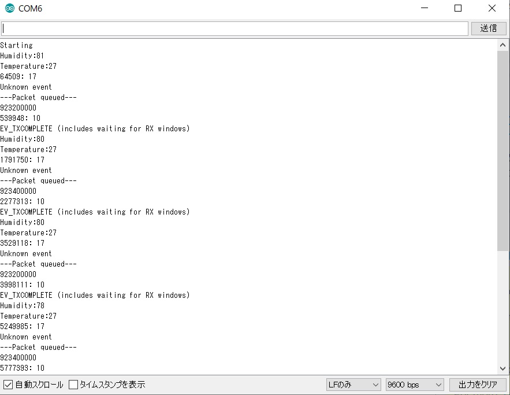The height and width of the screenshot is (395, 510).
Task: Click the '2277313: 10' line
Action: pos(22,202)
